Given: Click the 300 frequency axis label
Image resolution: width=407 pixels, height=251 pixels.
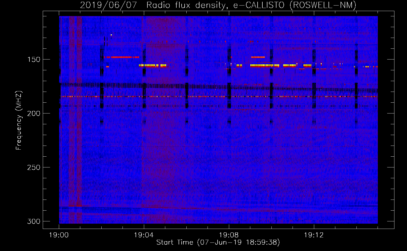Looking at the screenshot, I should pos(34,221).
